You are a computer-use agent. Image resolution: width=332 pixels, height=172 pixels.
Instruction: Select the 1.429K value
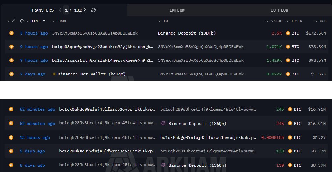(x=274, y=60)
